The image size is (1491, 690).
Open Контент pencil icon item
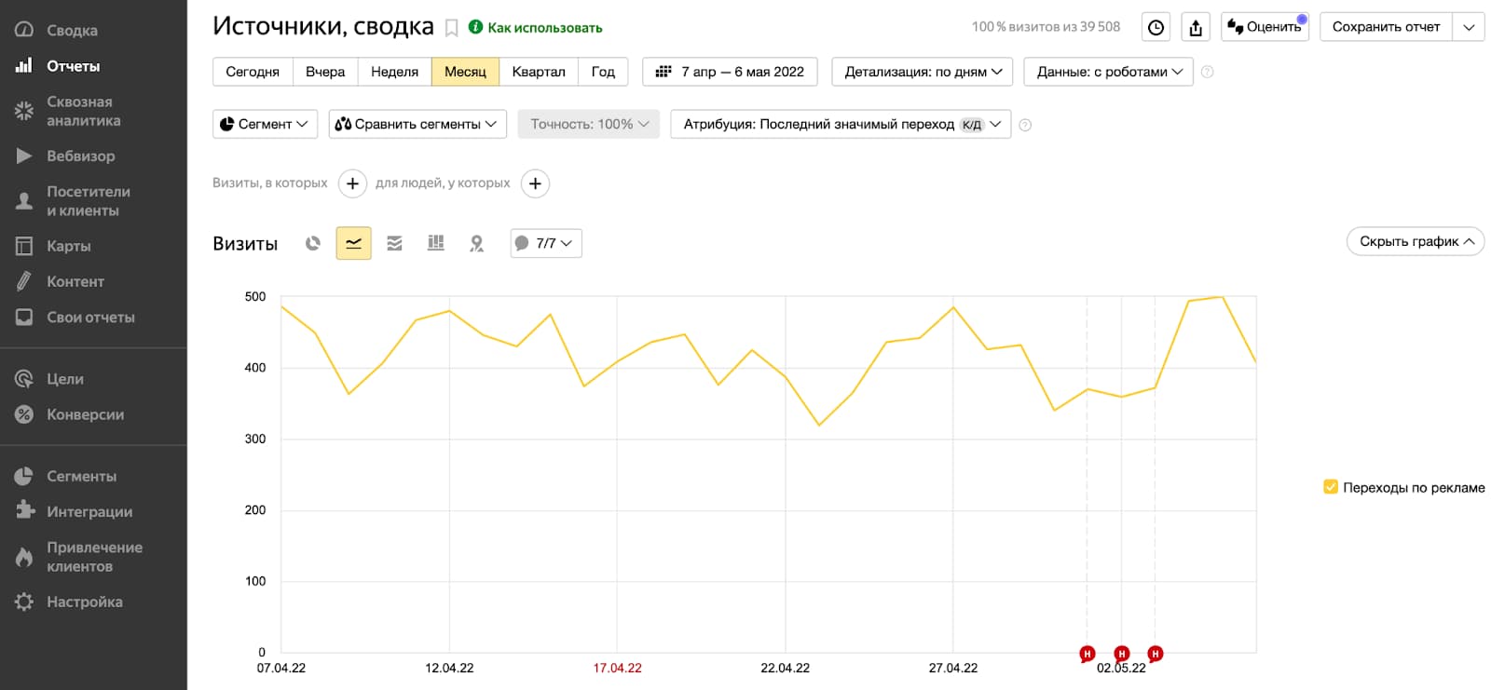point(24,281)
